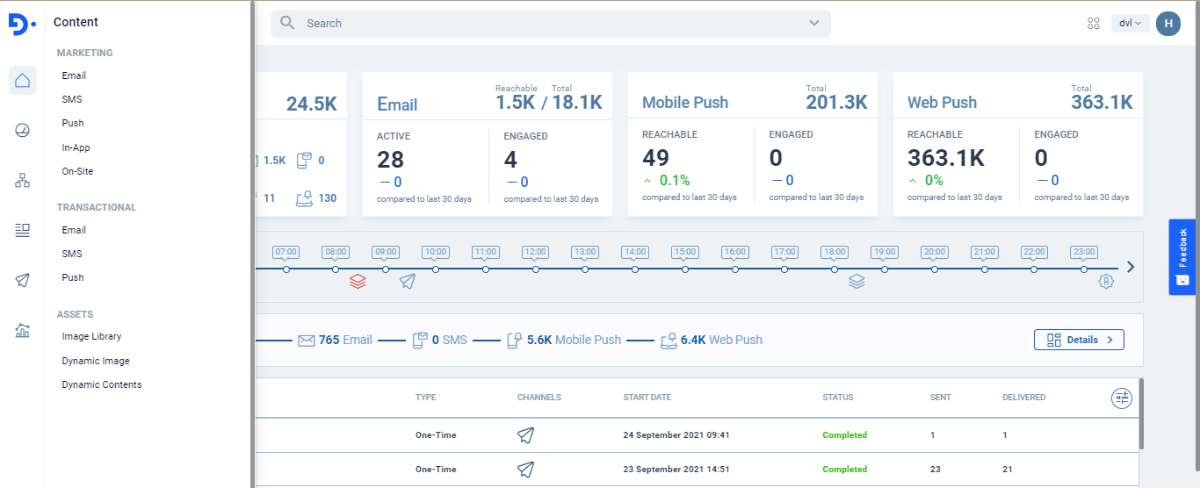This screenshot has height=488, width=1200.
Task: Advance timeline with right chevron arrow
Action: (1131, 267)
